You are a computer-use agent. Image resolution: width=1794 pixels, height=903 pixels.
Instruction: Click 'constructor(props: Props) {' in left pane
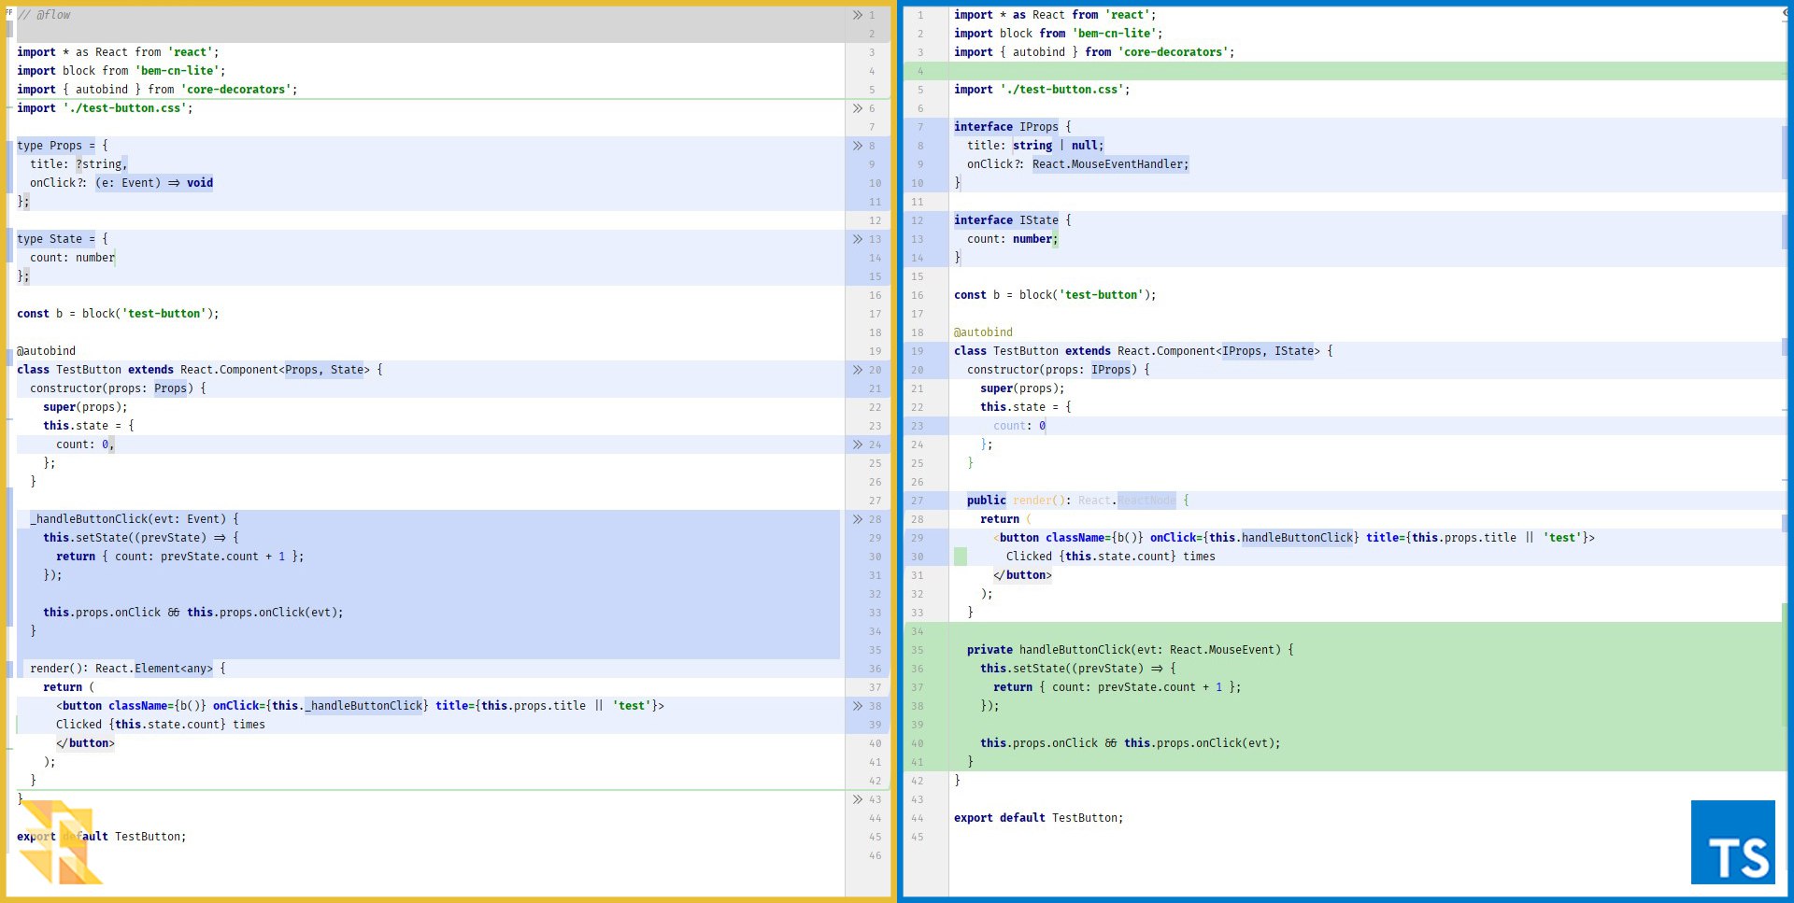(118, 388)
